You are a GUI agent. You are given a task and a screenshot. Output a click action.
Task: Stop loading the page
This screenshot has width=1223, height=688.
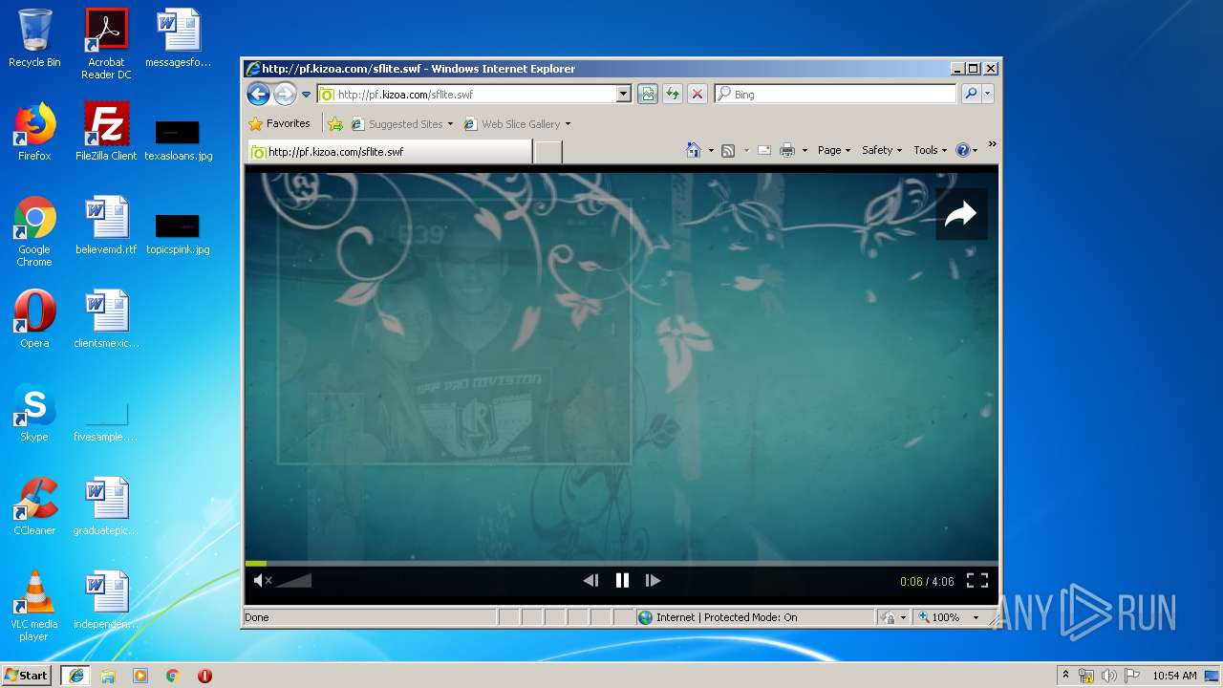697,94
